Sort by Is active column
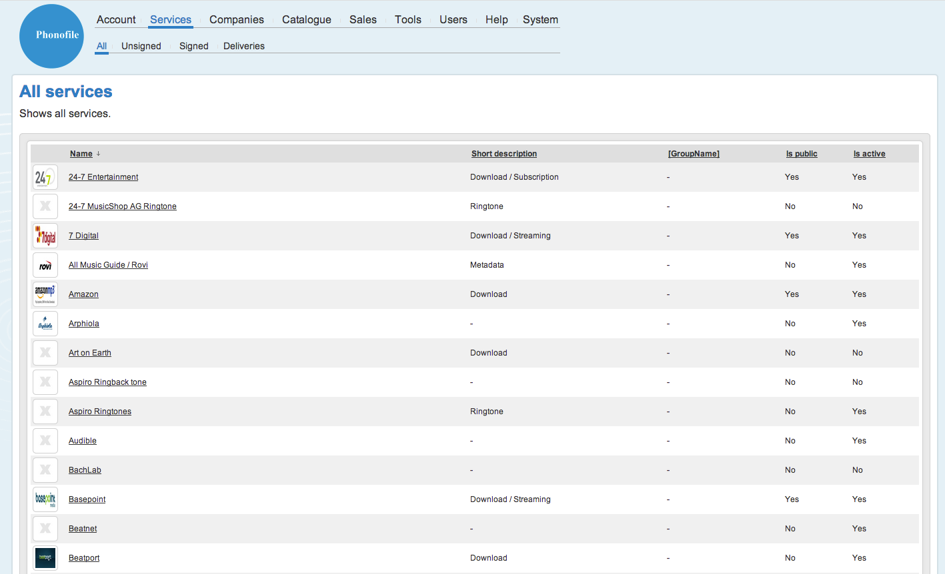The image size is (945, 574). (x=870, y=154)
